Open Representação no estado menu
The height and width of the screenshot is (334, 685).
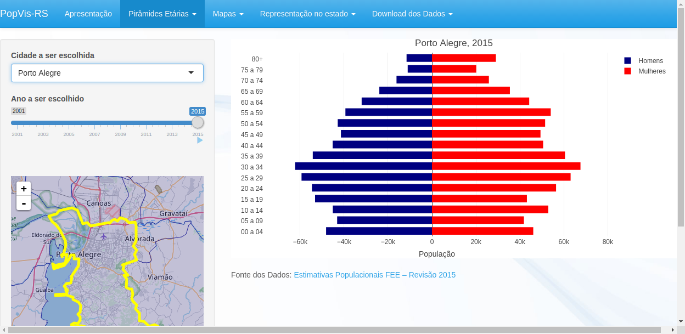[307, 14]
